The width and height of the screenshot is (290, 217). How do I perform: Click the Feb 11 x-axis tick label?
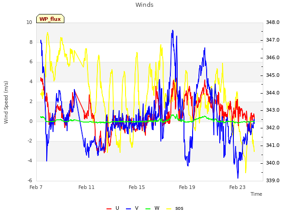[87, 187]
